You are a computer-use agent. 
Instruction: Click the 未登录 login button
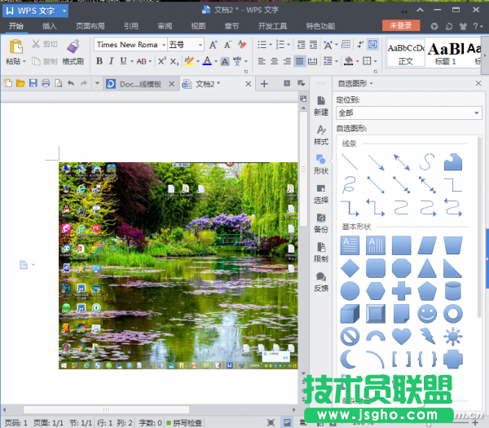pos(401,26)
